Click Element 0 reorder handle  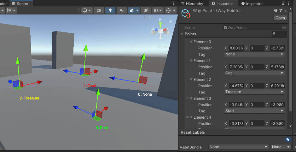tap(188, 42)
